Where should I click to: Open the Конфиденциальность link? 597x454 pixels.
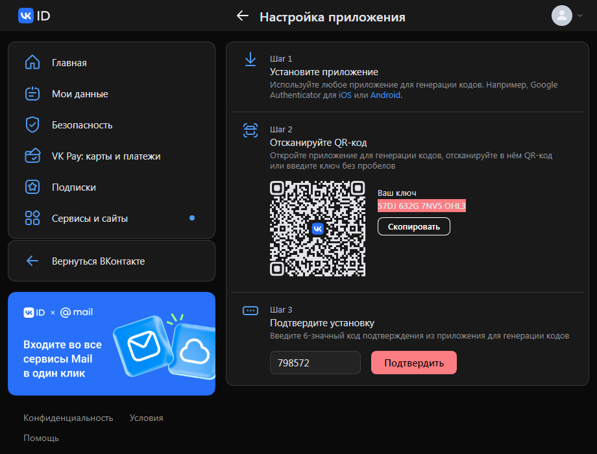tap(68, 418)
